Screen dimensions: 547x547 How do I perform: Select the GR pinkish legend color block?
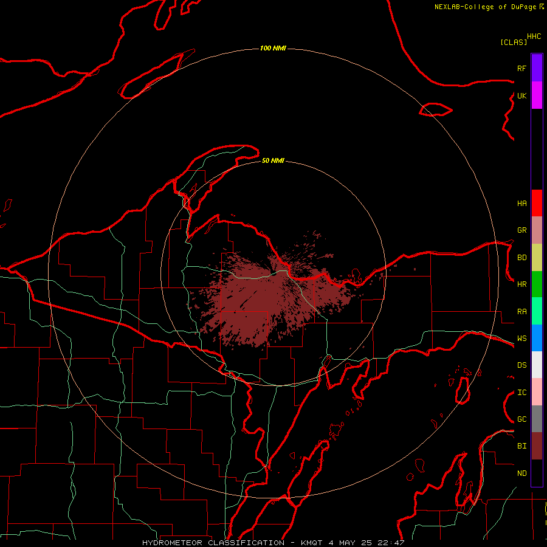[x=537, y=230]
